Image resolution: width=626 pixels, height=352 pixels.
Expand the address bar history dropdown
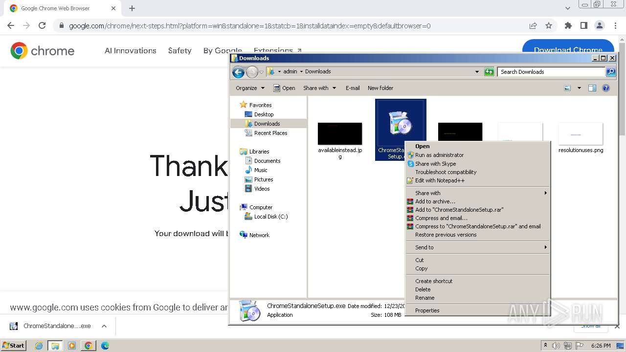click(477, 72)
